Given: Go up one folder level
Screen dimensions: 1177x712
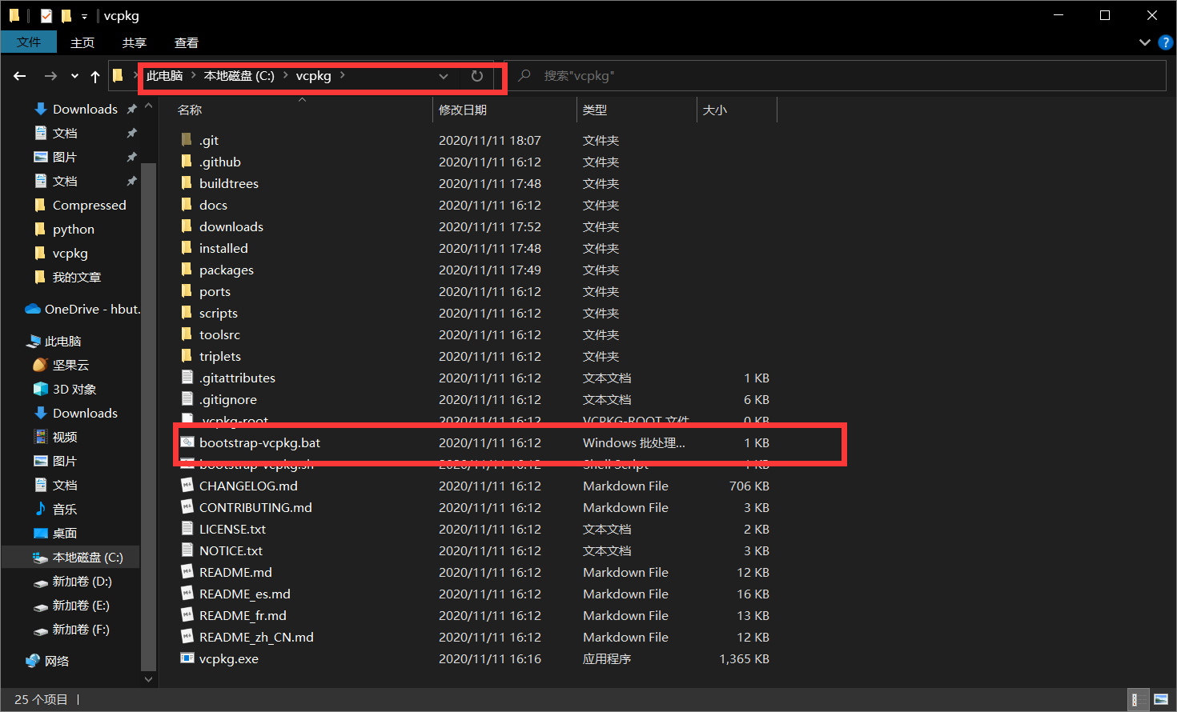Looking at the screenshot, I should pos(95,76).
